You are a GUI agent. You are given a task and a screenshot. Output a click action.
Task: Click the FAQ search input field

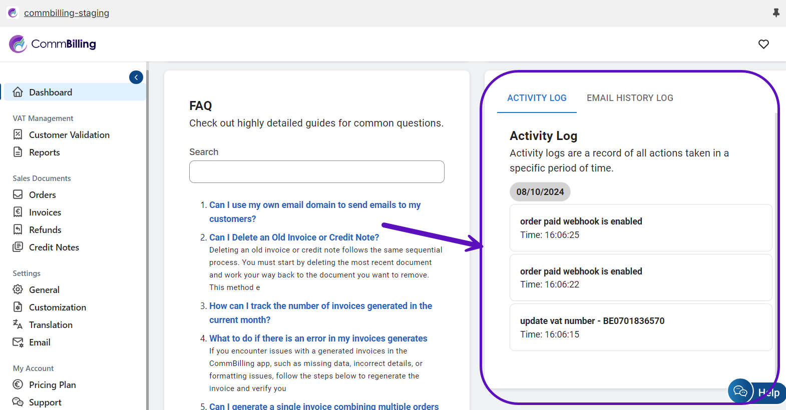point(316,171)
